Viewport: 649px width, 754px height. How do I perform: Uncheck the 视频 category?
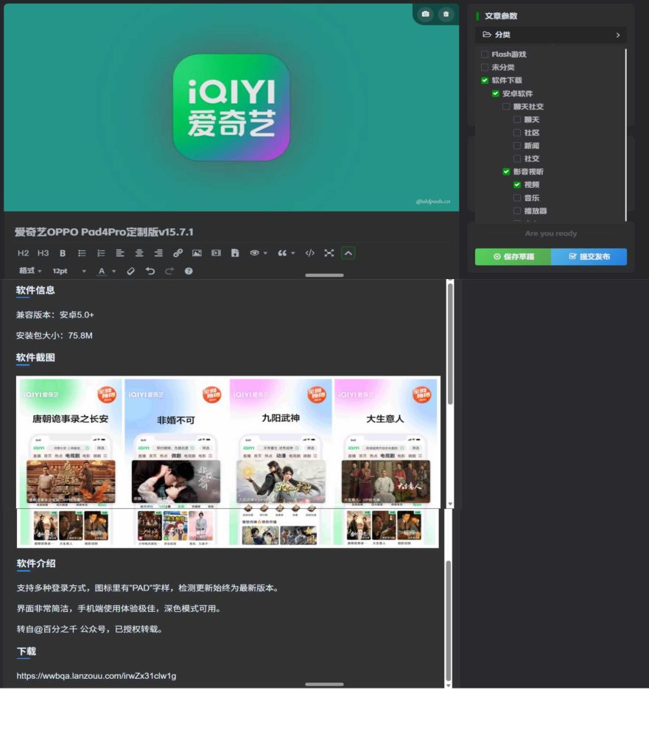[517, 184]
